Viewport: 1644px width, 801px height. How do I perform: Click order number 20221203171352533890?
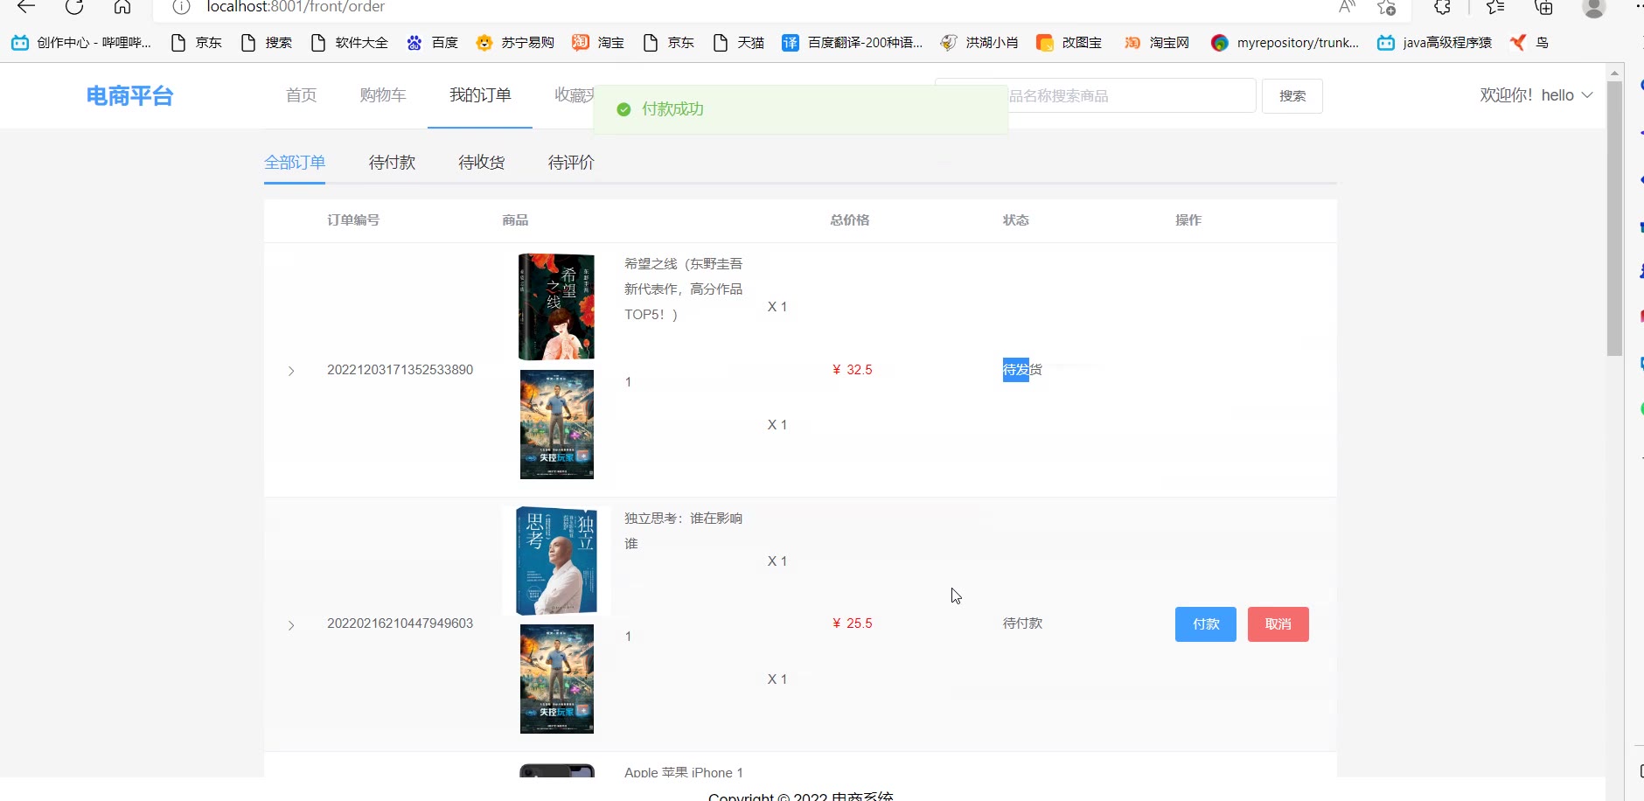coord(400,370)
